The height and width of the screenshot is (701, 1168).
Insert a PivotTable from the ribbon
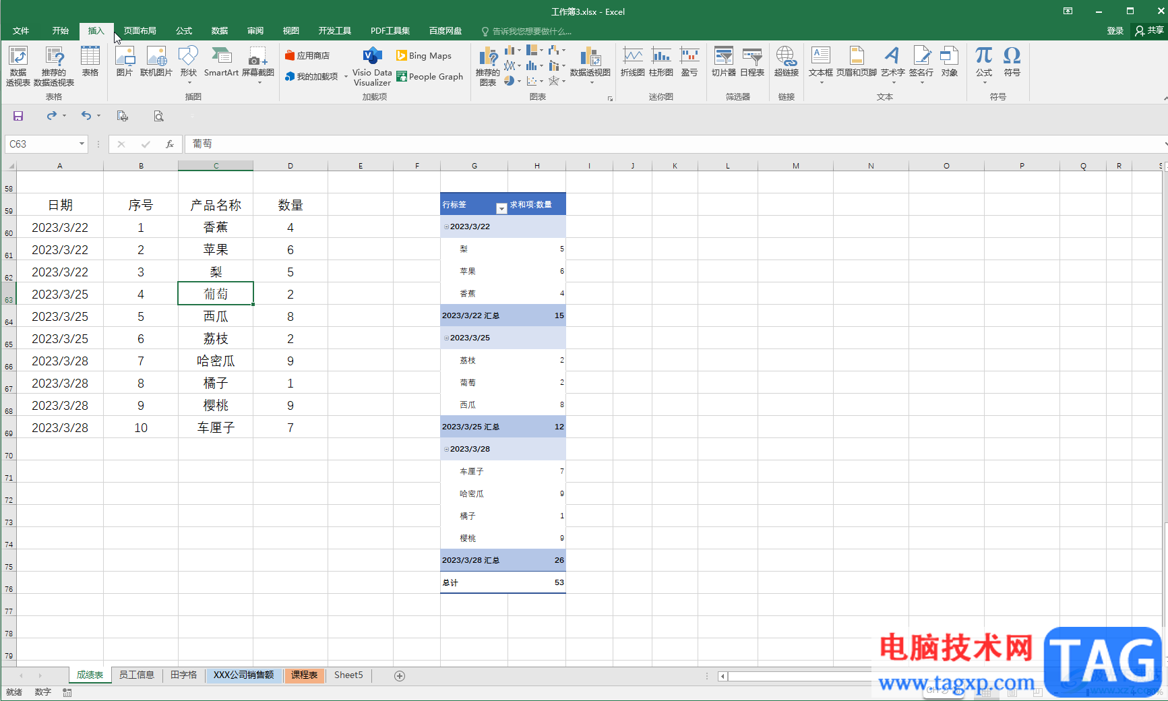(18, 66)
